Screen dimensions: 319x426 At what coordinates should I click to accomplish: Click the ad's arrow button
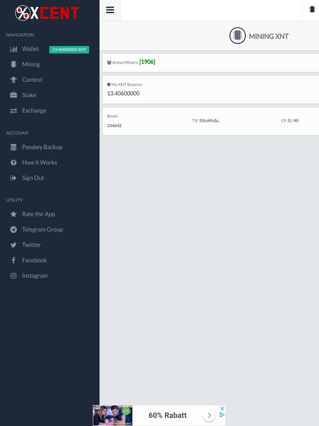coord(209,416)
